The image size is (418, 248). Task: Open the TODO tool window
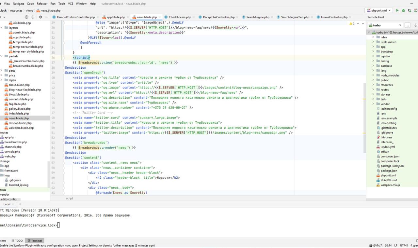[17, 241]
